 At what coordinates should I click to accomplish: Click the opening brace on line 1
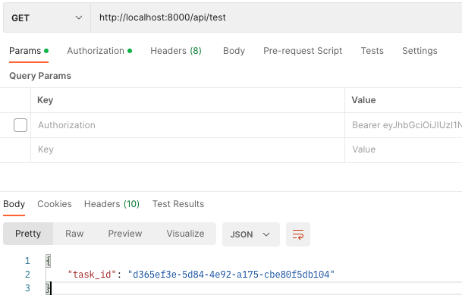(x=49, y=261)
